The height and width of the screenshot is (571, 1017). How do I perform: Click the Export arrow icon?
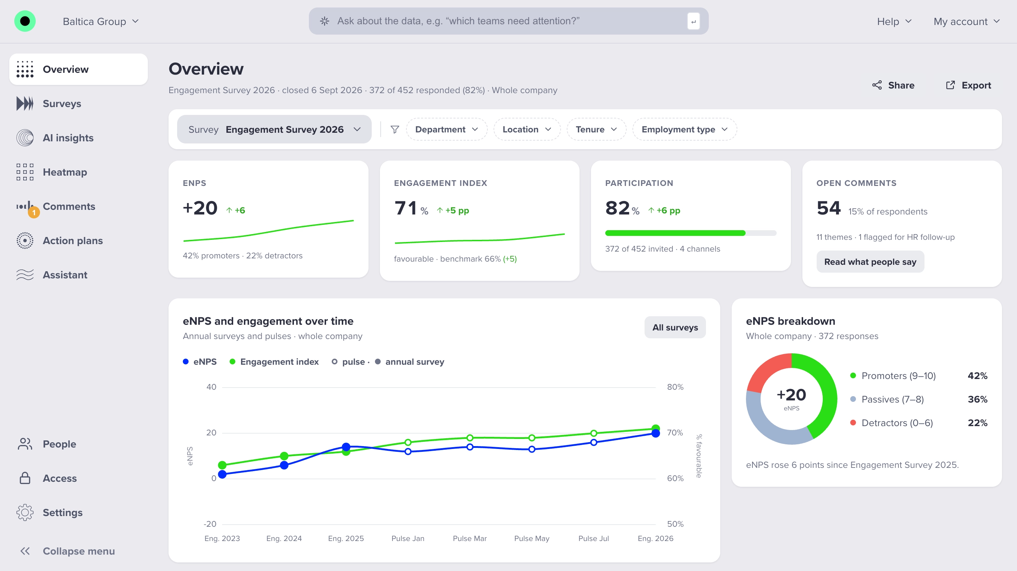point(950,85)
